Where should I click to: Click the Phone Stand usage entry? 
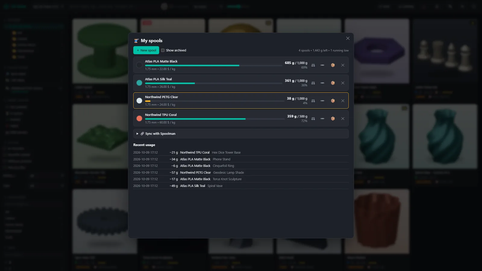241,159
